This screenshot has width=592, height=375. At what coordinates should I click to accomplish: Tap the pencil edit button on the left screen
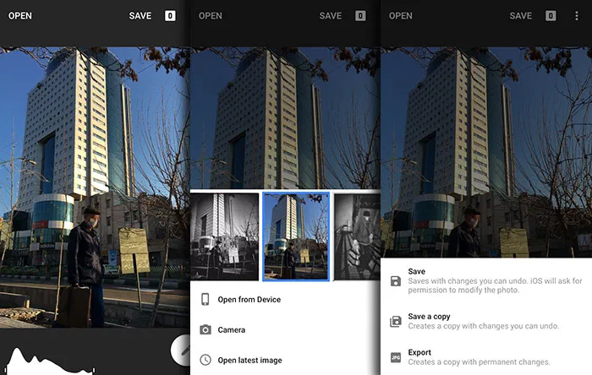pyautogui.click(x=181, y=351)
